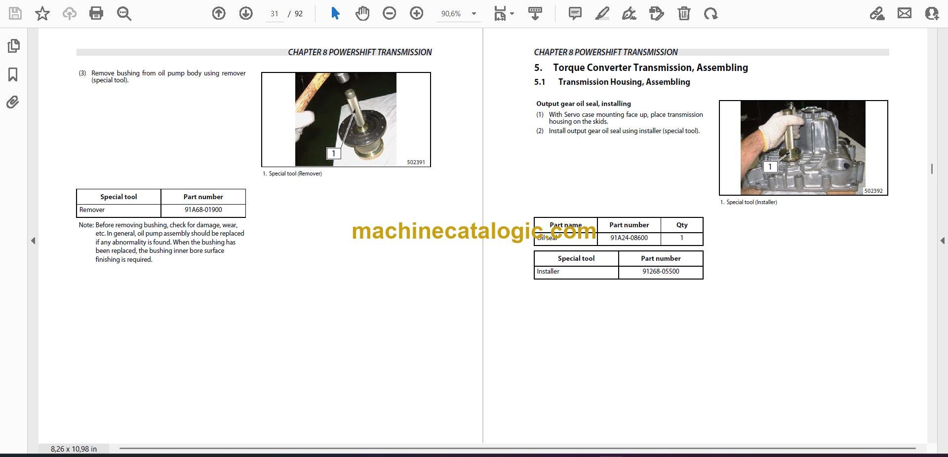
Task: Activate the selection arrow tool
Action: (335, 13)
